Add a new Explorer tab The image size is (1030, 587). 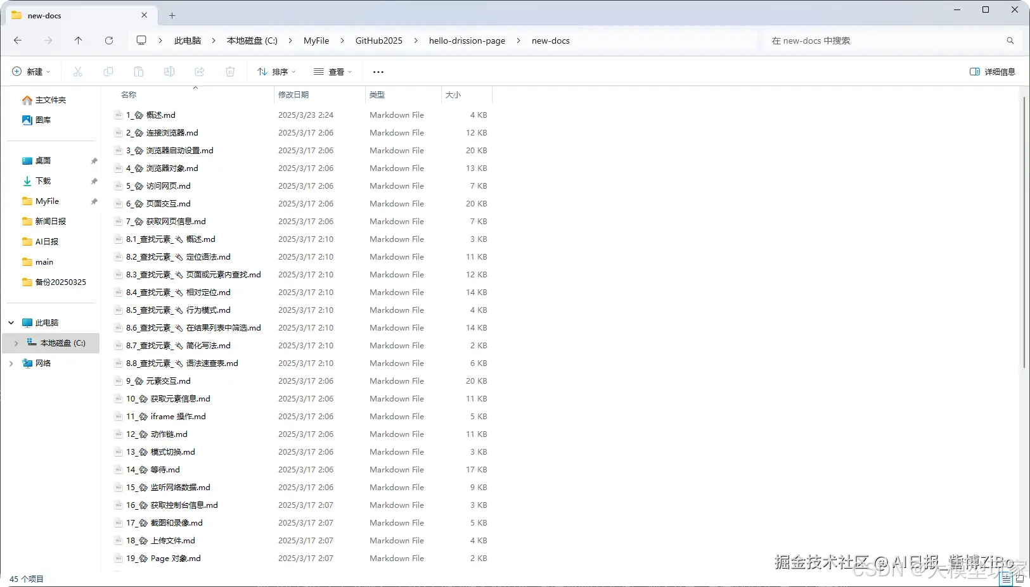pos(172,15)
